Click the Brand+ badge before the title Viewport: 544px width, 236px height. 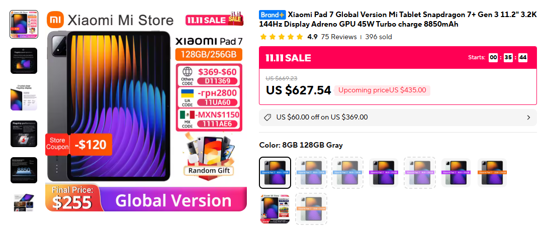(x=273, y=15)
